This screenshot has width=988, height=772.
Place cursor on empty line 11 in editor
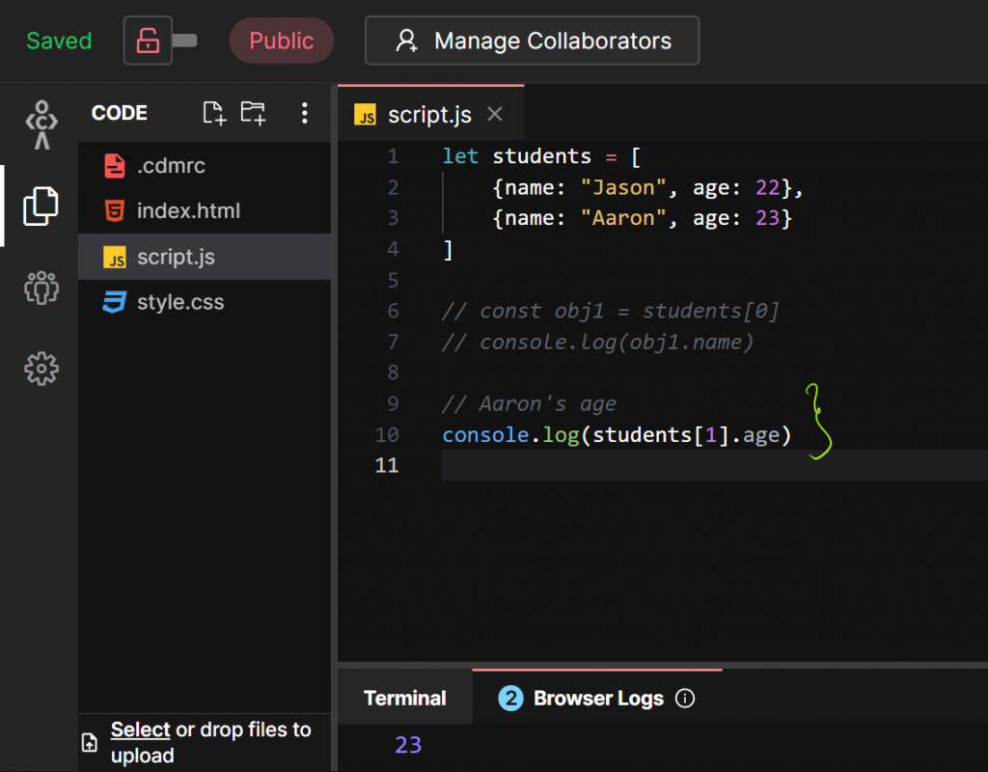[x=715, y=466]
